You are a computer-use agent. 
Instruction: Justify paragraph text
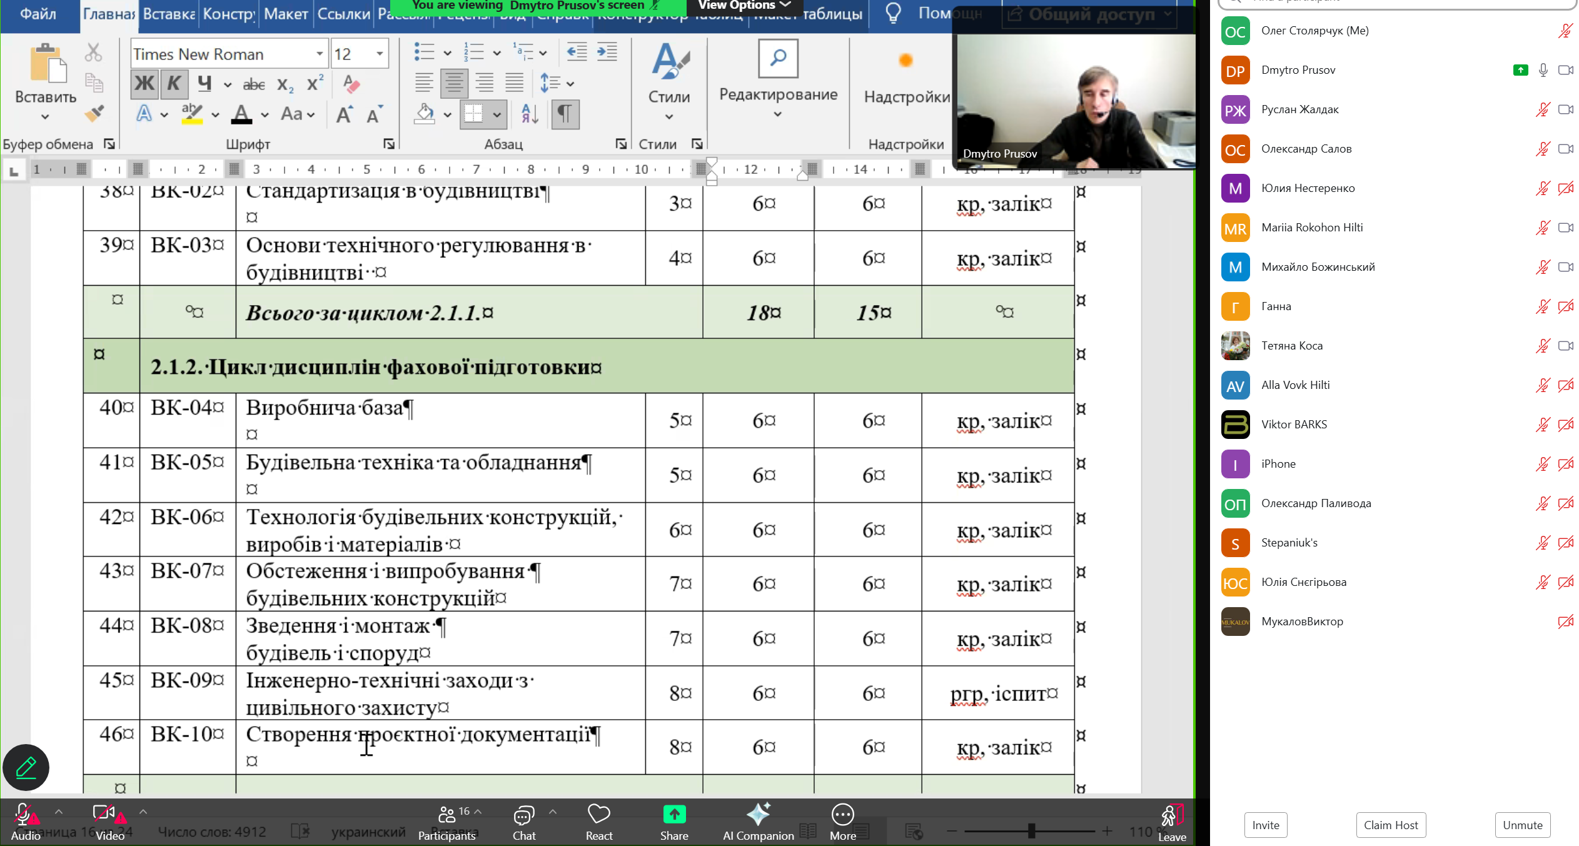[514, 83]
